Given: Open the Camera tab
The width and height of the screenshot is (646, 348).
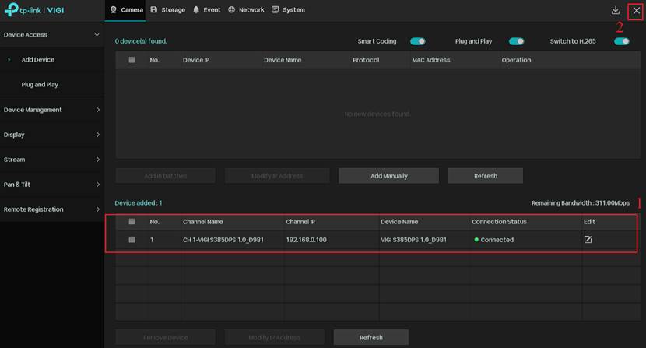Looking at the screenshot, I should pyautogui.click(x=126, y=10).
